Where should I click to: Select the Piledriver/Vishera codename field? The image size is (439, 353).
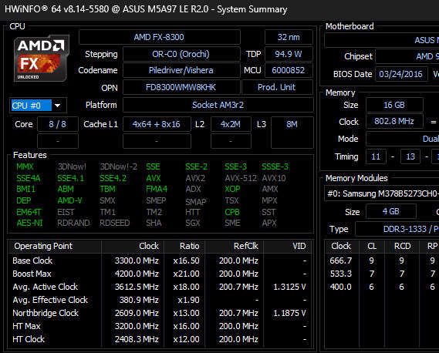click(x=181, y=70)
